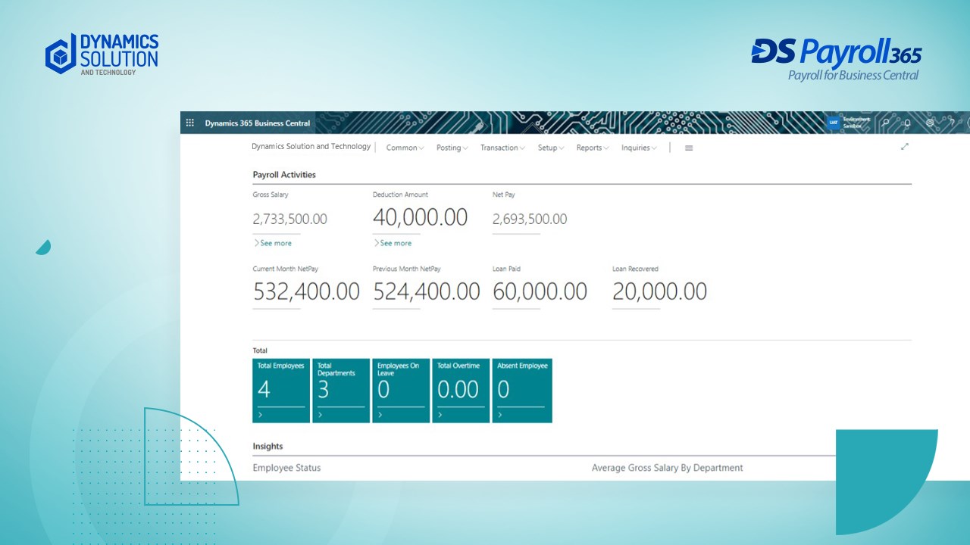Image resolution: width=970 pixels, height=545 pixels.
Task: Click Loan Paid value 60,000.00
Action: [x=540, y=291]
